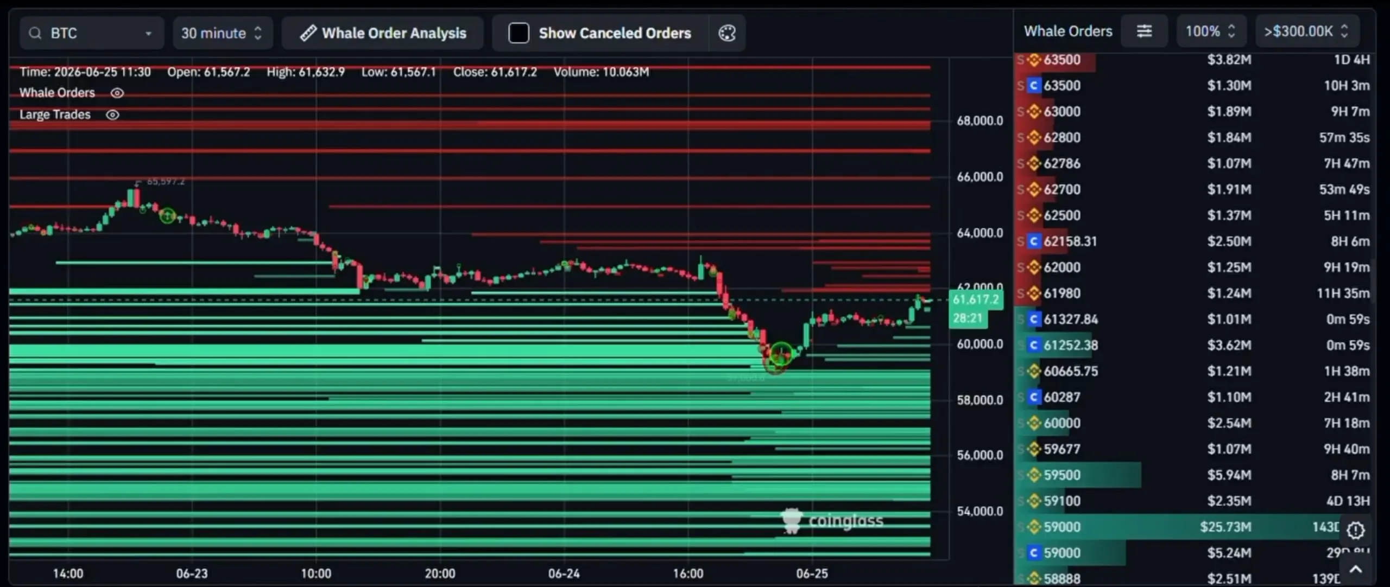The height and width of the screenshot is (587, 1390).
Task: Change the >$300.00K threshold selector
Action: (1307, 31)
